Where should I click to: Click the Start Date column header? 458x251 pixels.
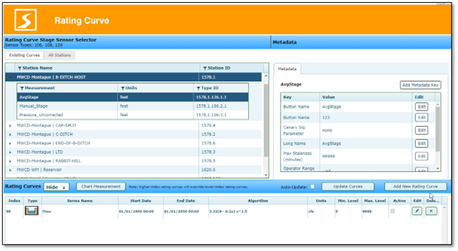(x=141, y=201)
